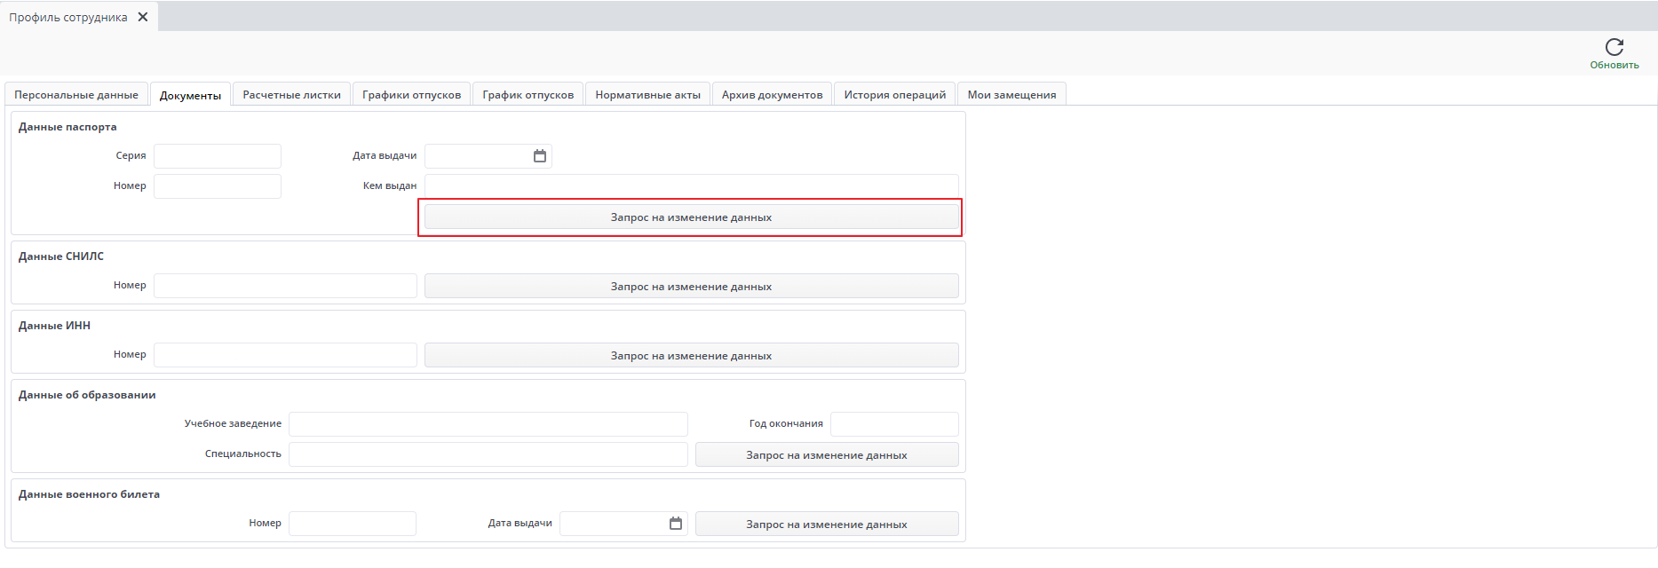The width and height of the screenshot is (1658, 568).
Task: Close the Профиль сотрудника tab
Action: coord(143,17)
